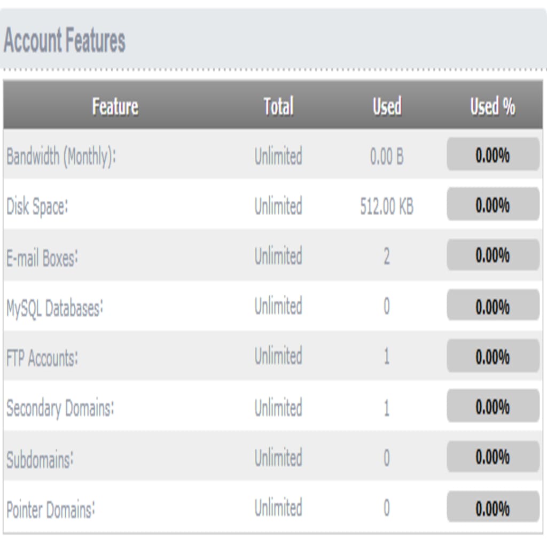The image size is (547, 547).
Task: Click Unlimited total for MySQL Databases
Action: click(x=278, y=306)
